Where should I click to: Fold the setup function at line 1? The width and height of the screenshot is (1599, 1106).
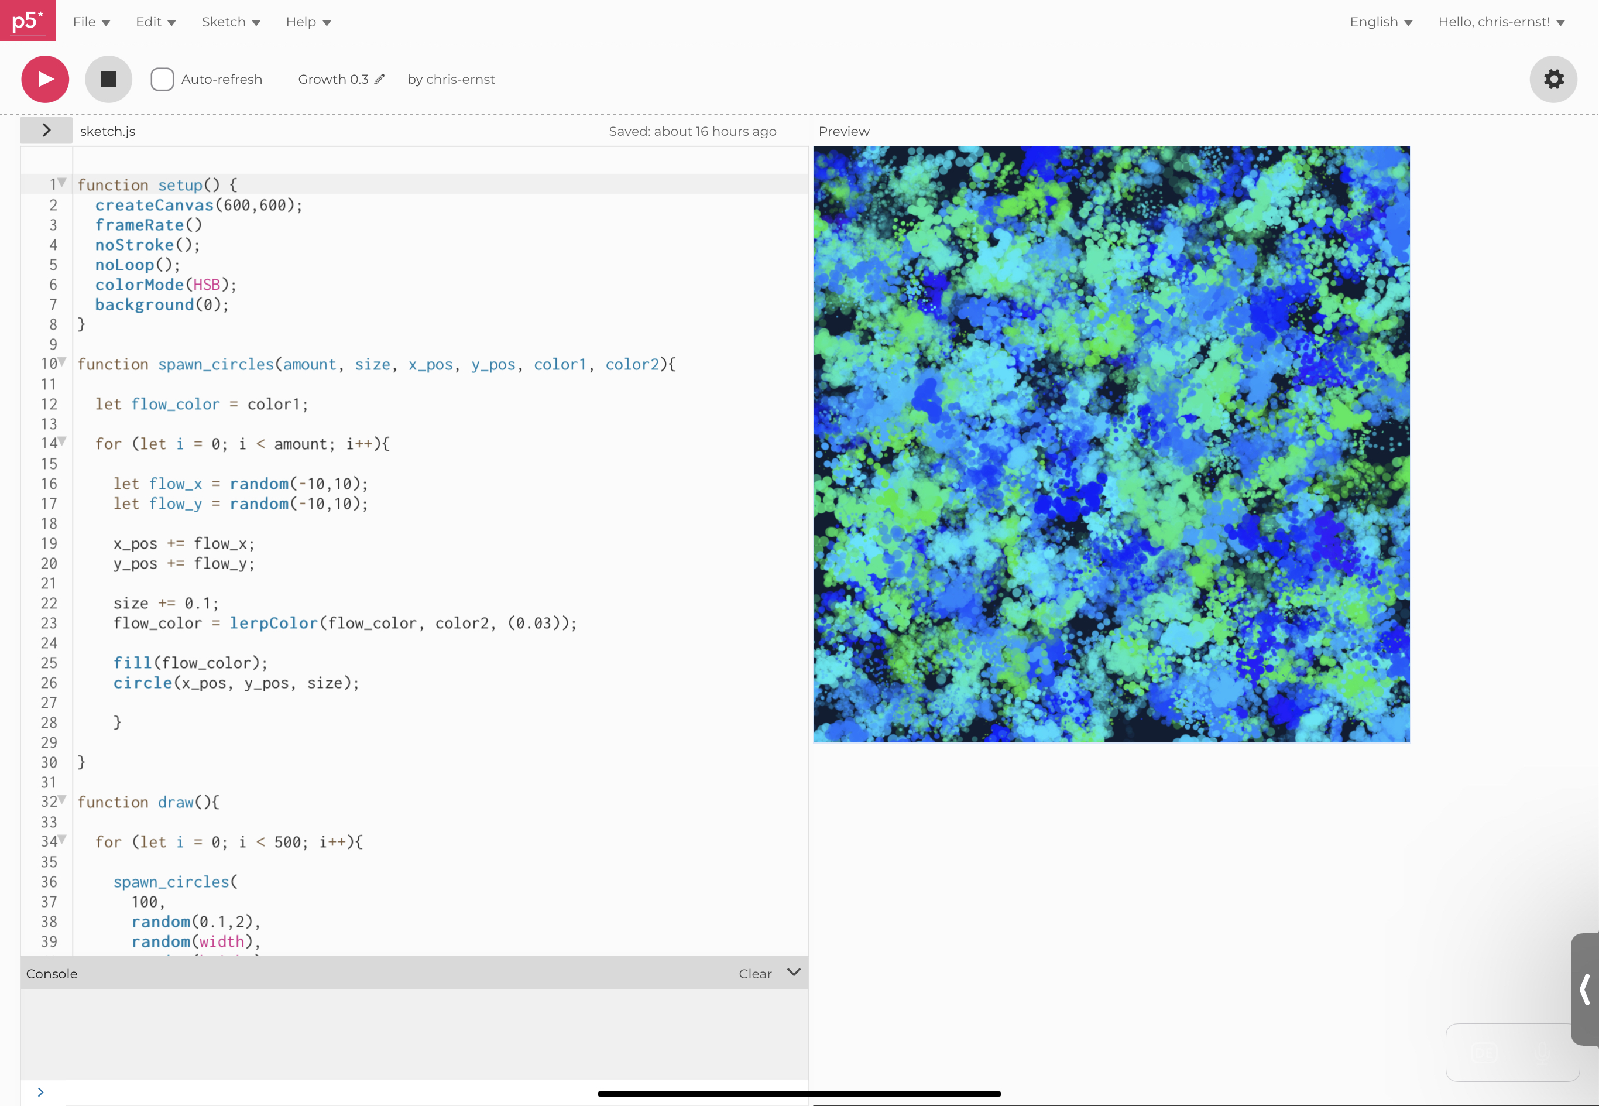pos(63,182)
